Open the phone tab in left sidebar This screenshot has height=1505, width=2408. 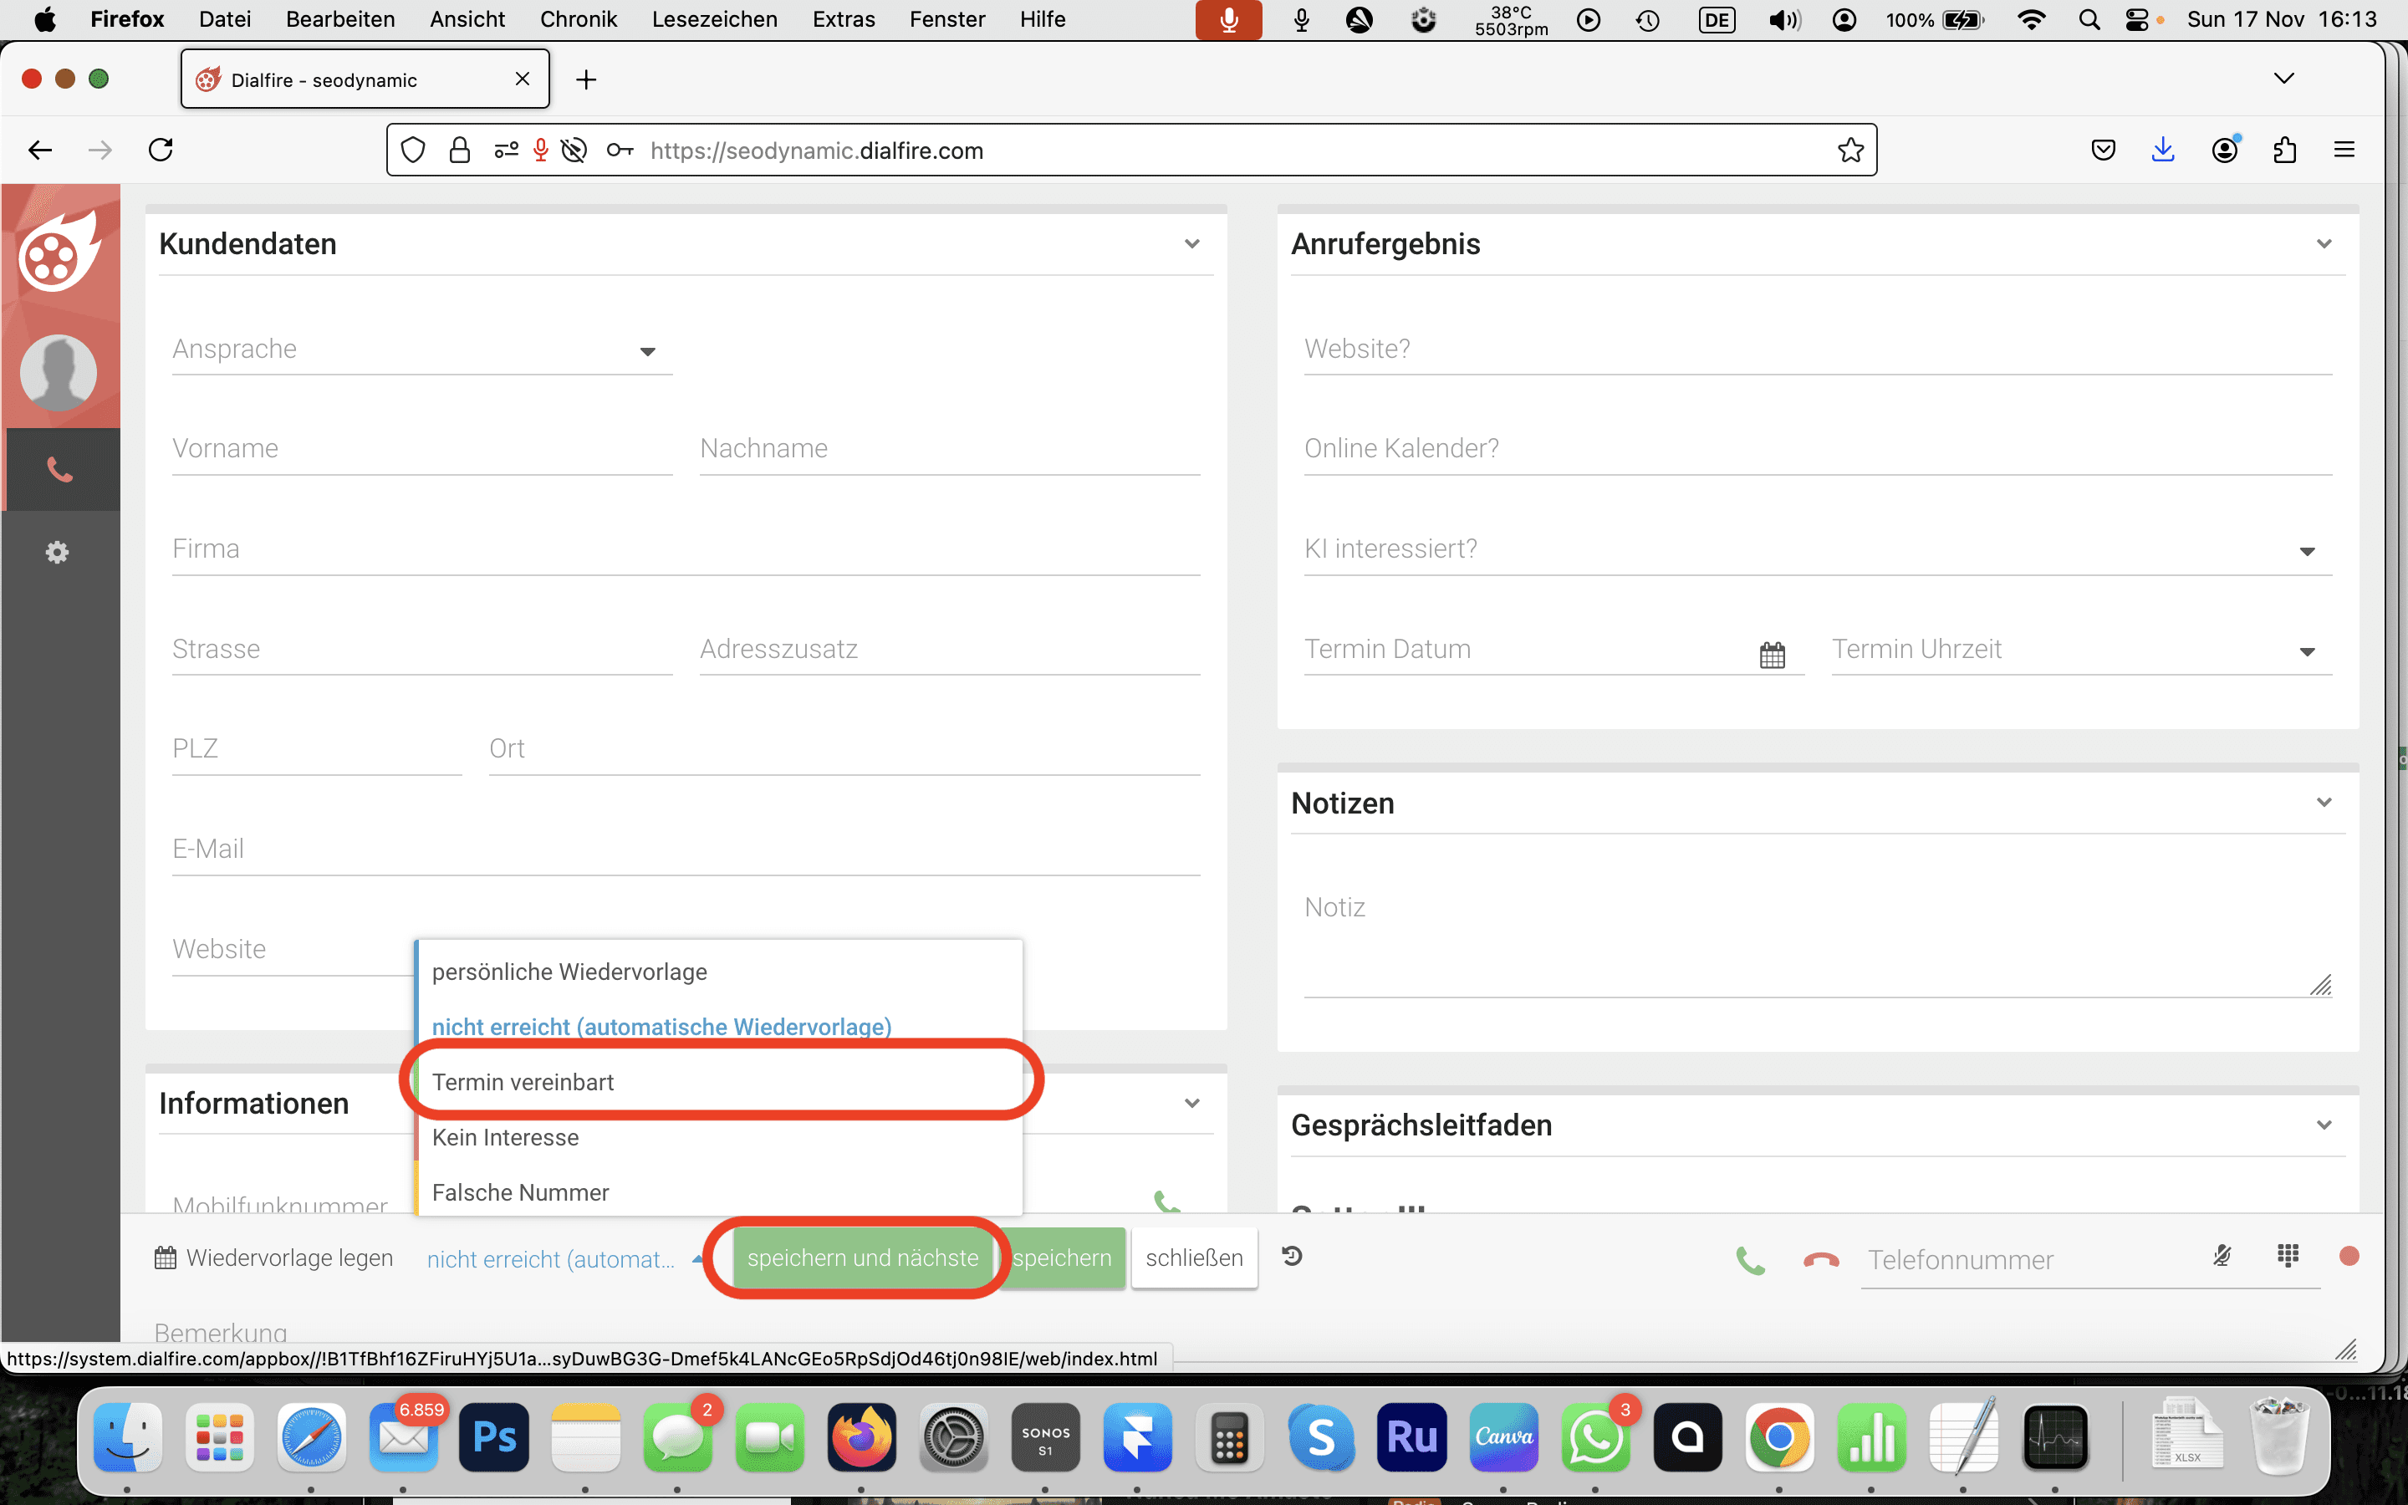59,470
